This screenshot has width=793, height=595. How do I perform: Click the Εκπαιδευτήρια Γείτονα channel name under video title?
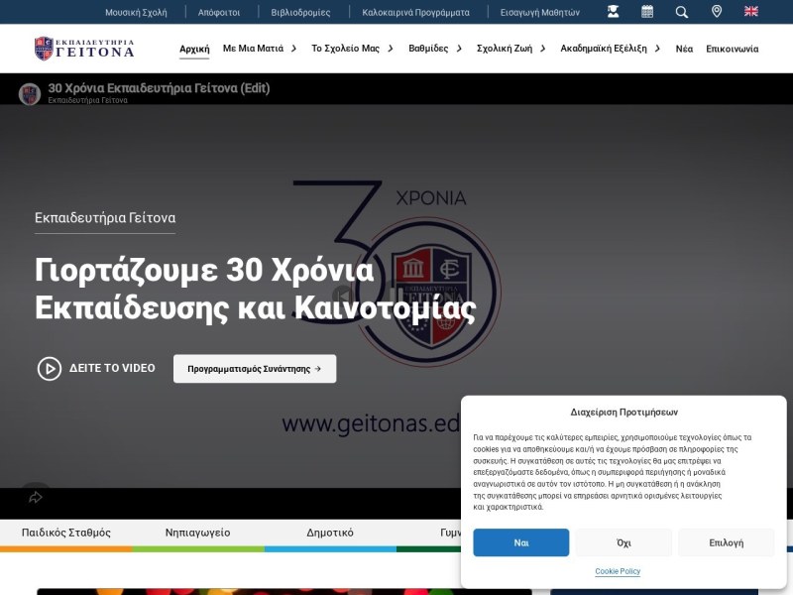coord(87,100)
